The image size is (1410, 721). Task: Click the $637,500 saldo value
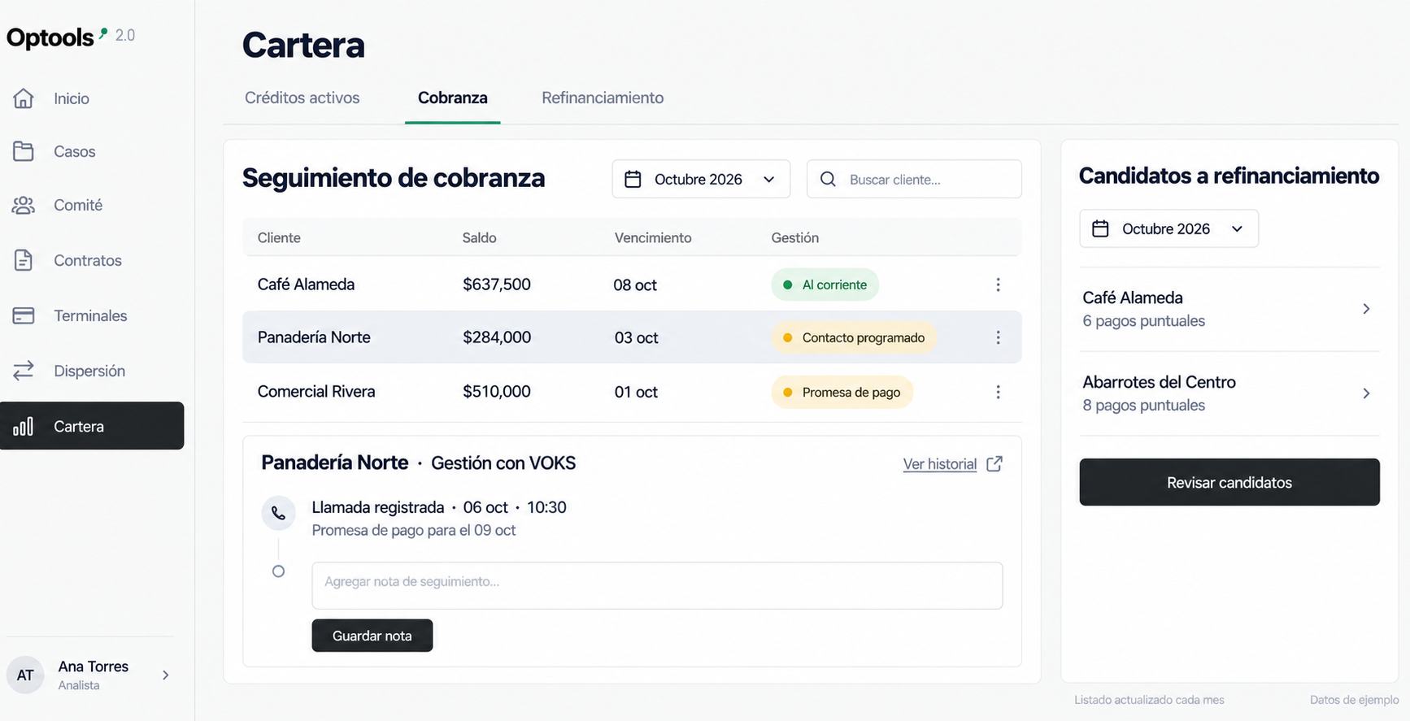(x=497, y=284)
